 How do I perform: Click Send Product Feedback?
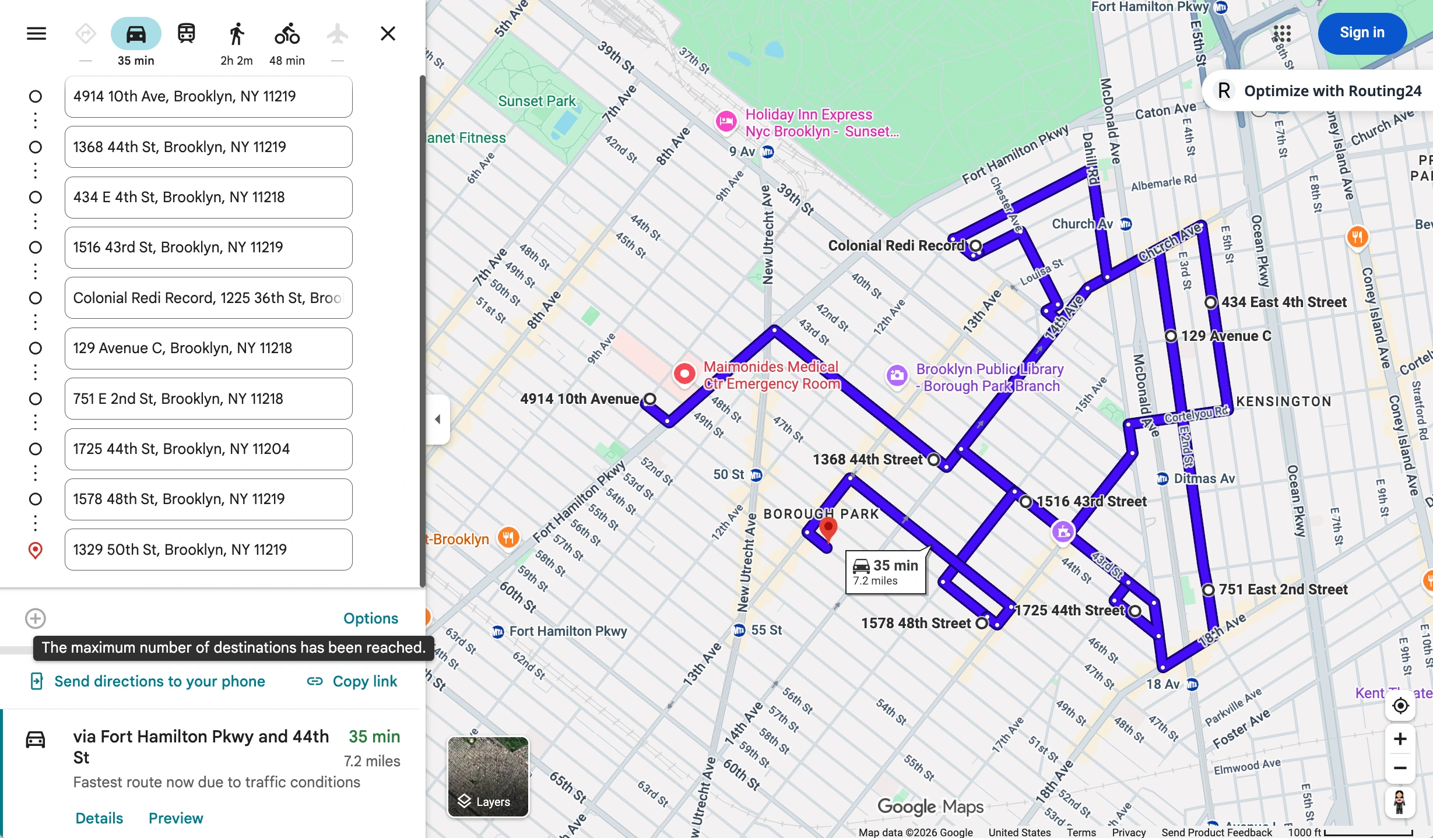(1216, 832)
